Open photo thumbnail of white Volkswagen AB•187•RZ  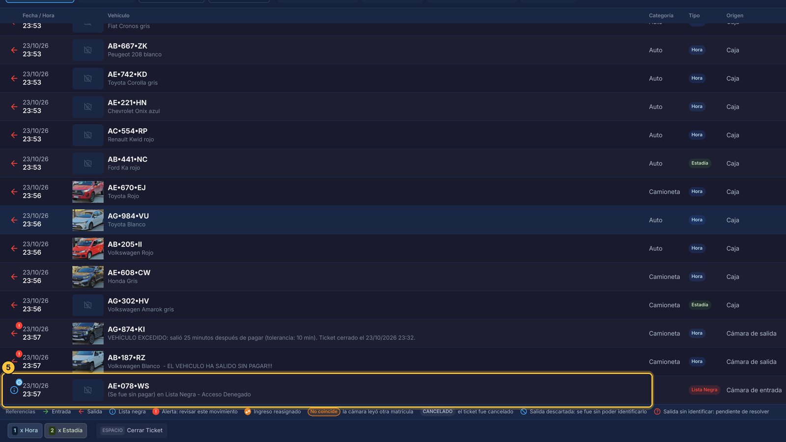tap(88, 361)
